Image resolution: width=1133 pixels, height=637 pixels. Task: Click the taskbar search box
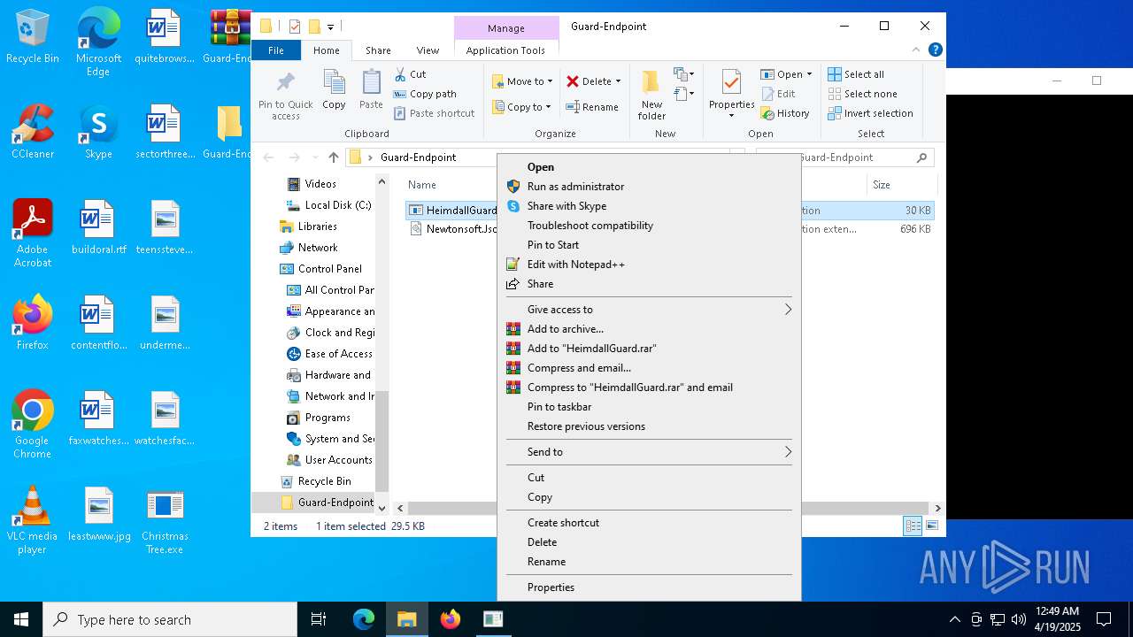pos(170,619)
